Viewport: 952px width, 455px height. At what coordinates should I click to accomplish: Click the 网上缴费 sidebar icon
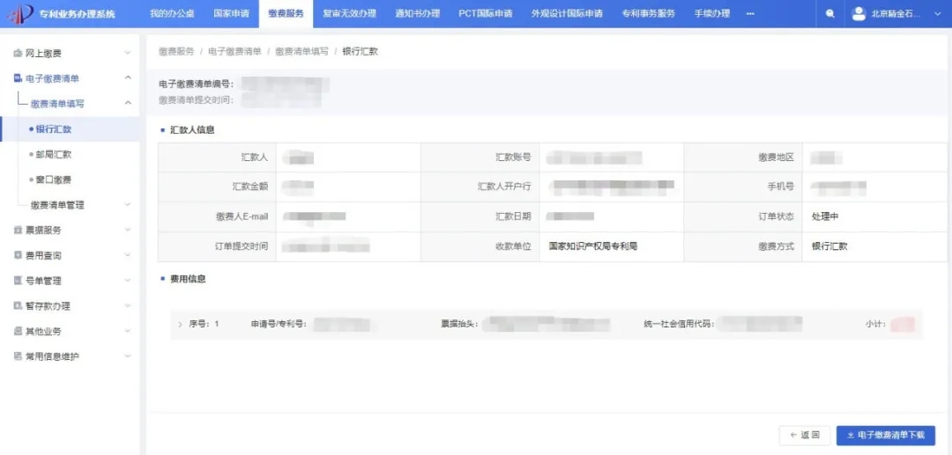click(18, 54)
